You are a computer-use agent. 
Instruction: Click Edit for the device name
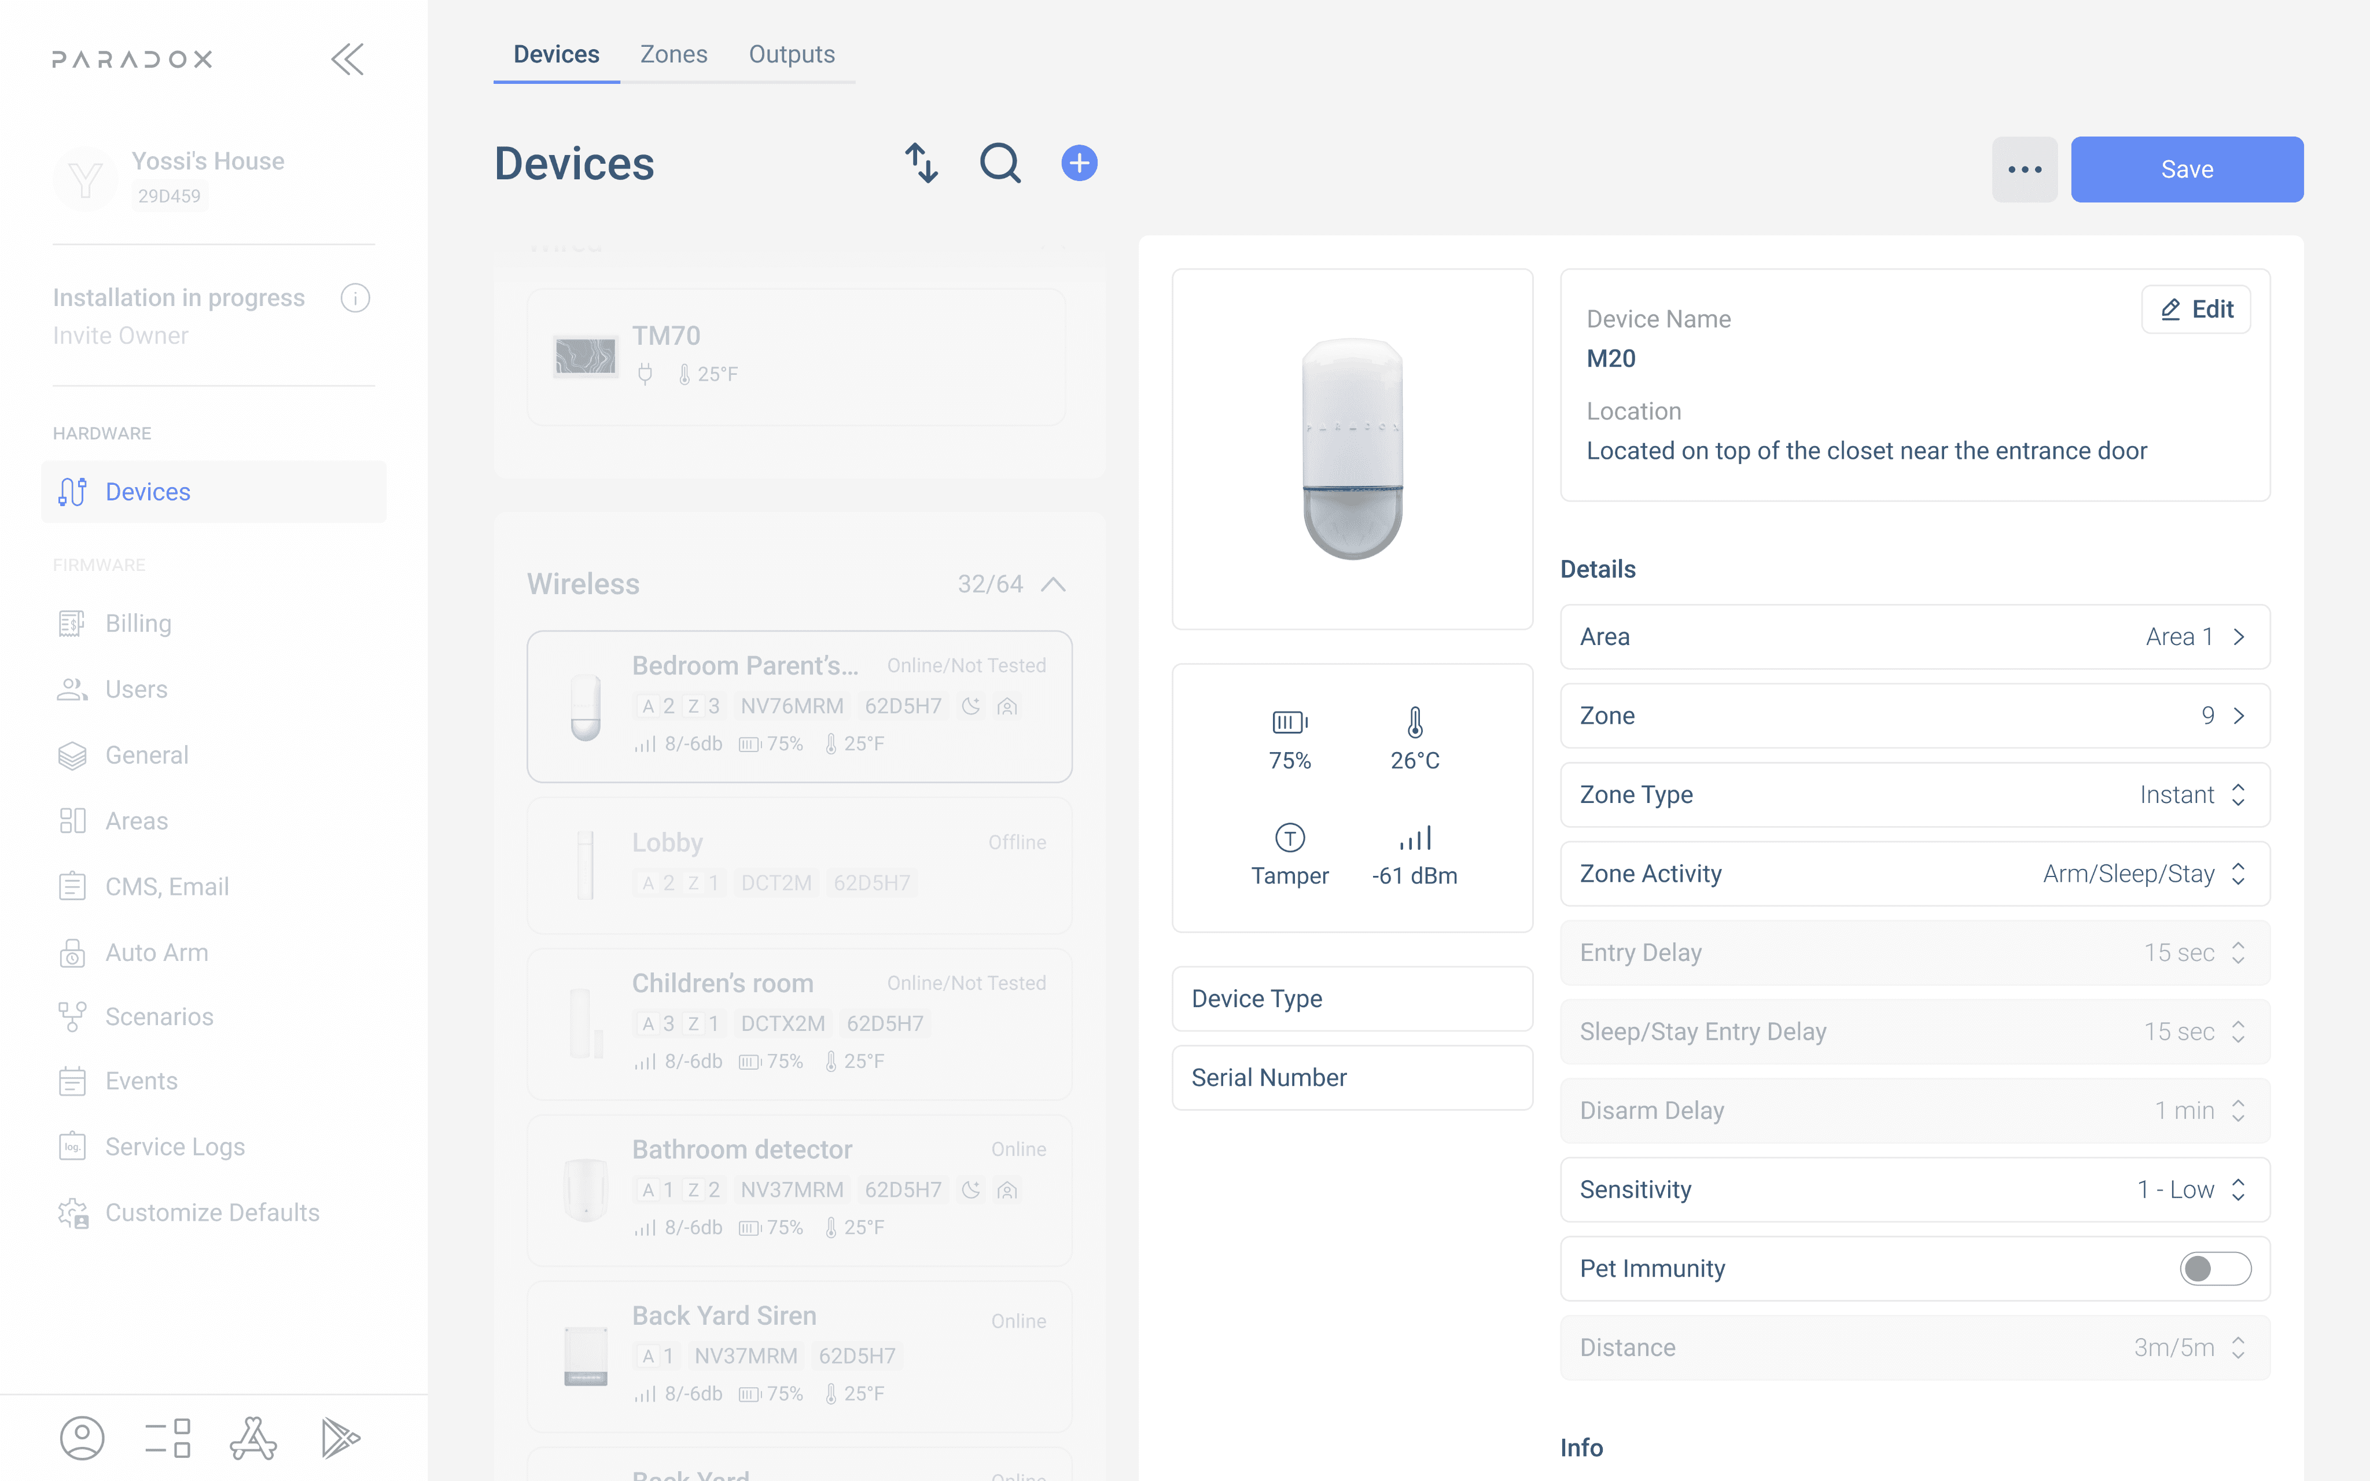pos(2196,310)
